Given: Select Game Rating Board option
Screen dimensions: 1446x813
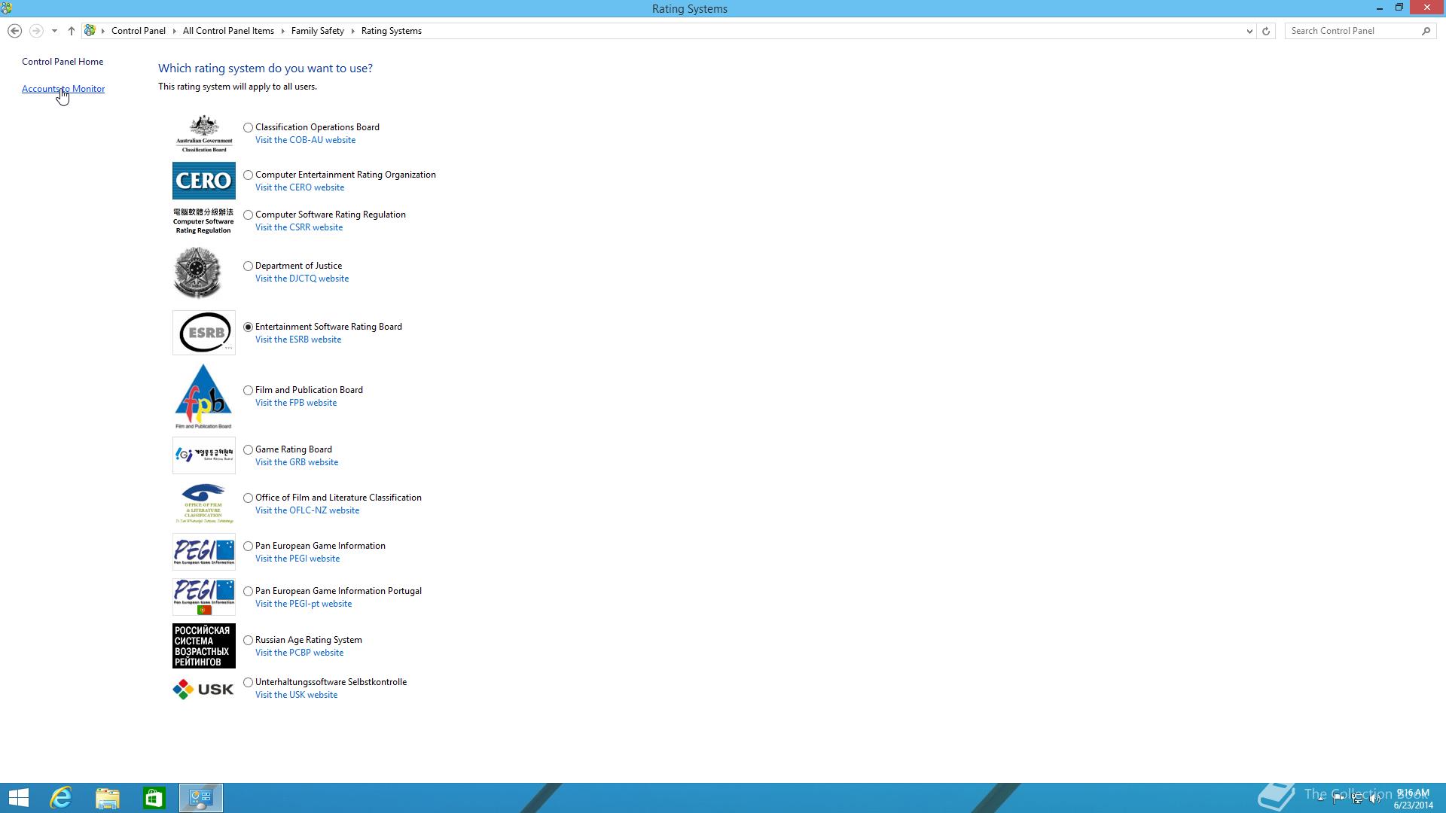Looking at the screenshot, I should click(x=248, y=450).
